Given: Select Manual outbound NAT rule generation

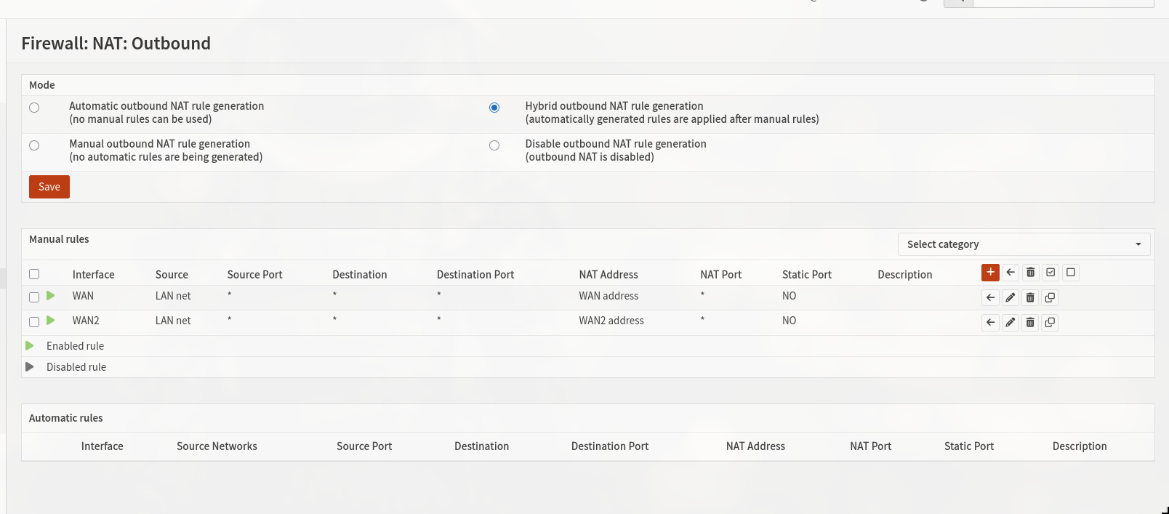Looking at the screenshot, I should pos(34,145).
